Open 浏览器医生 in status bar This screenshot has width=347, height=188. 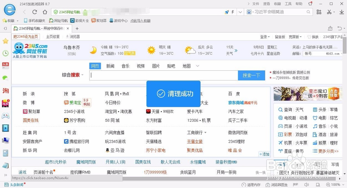[x=277, y=185]
